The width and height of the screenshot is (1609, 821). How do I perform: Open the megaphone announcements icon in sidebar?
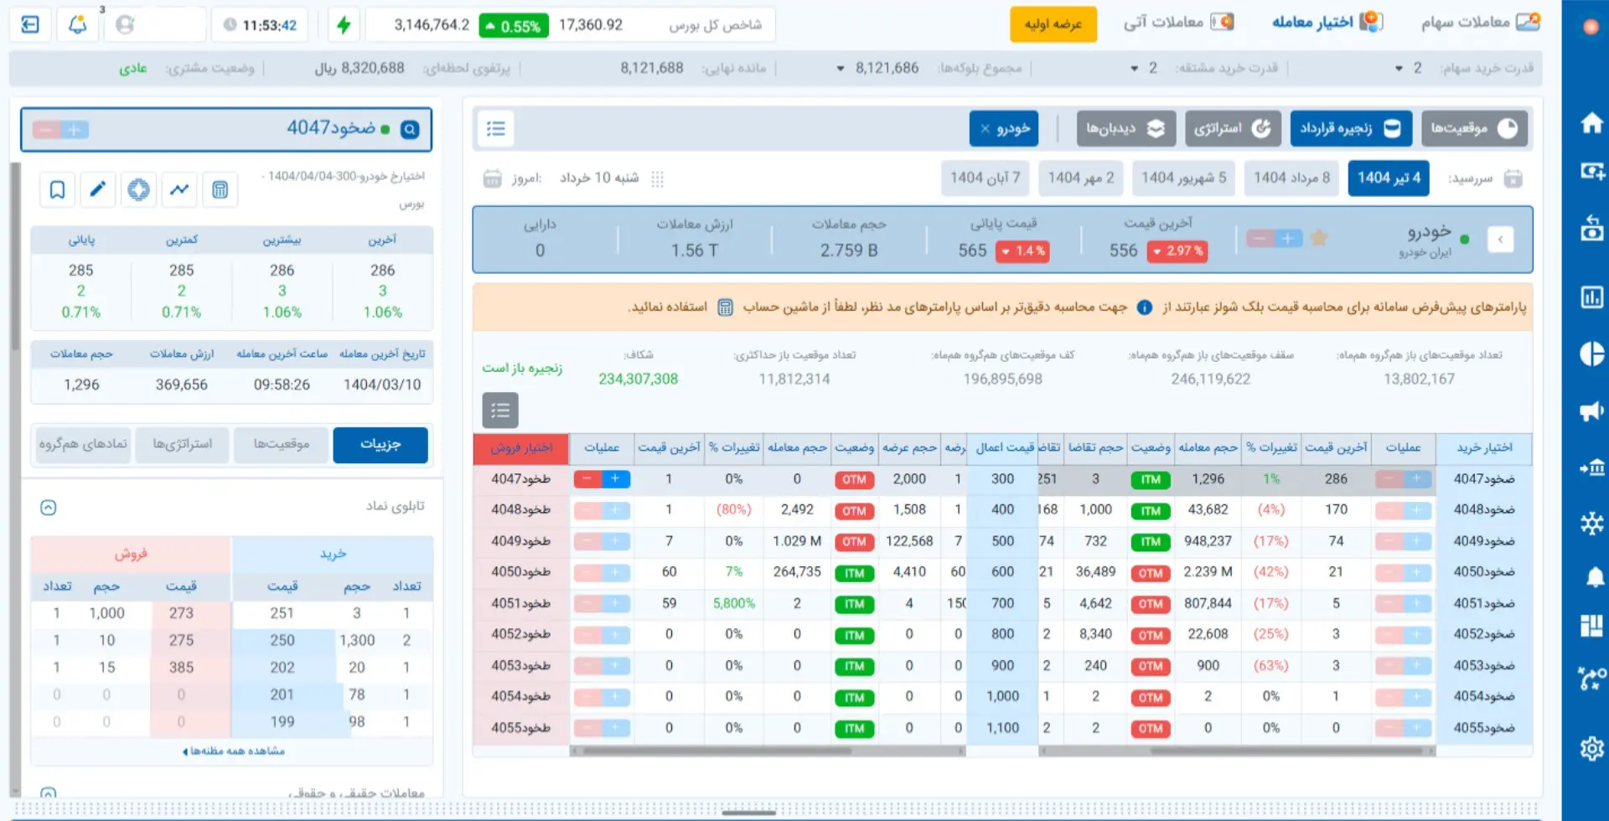1591,410
